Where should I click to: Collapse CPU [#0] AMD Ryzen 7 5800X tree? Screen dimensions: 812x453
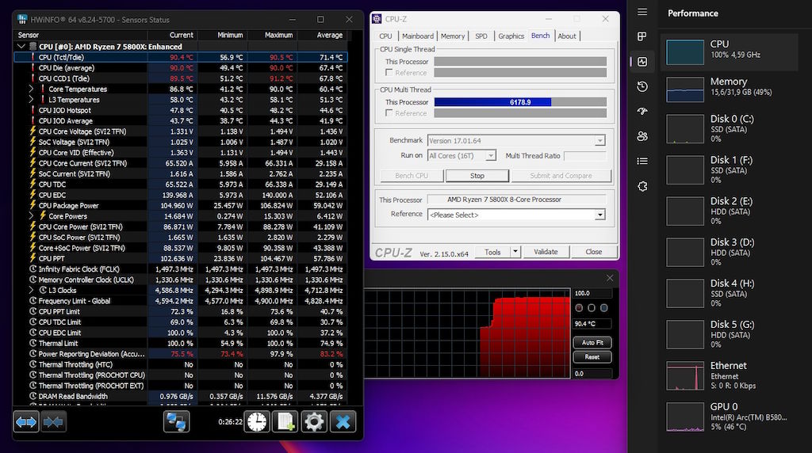coord(21,47)
